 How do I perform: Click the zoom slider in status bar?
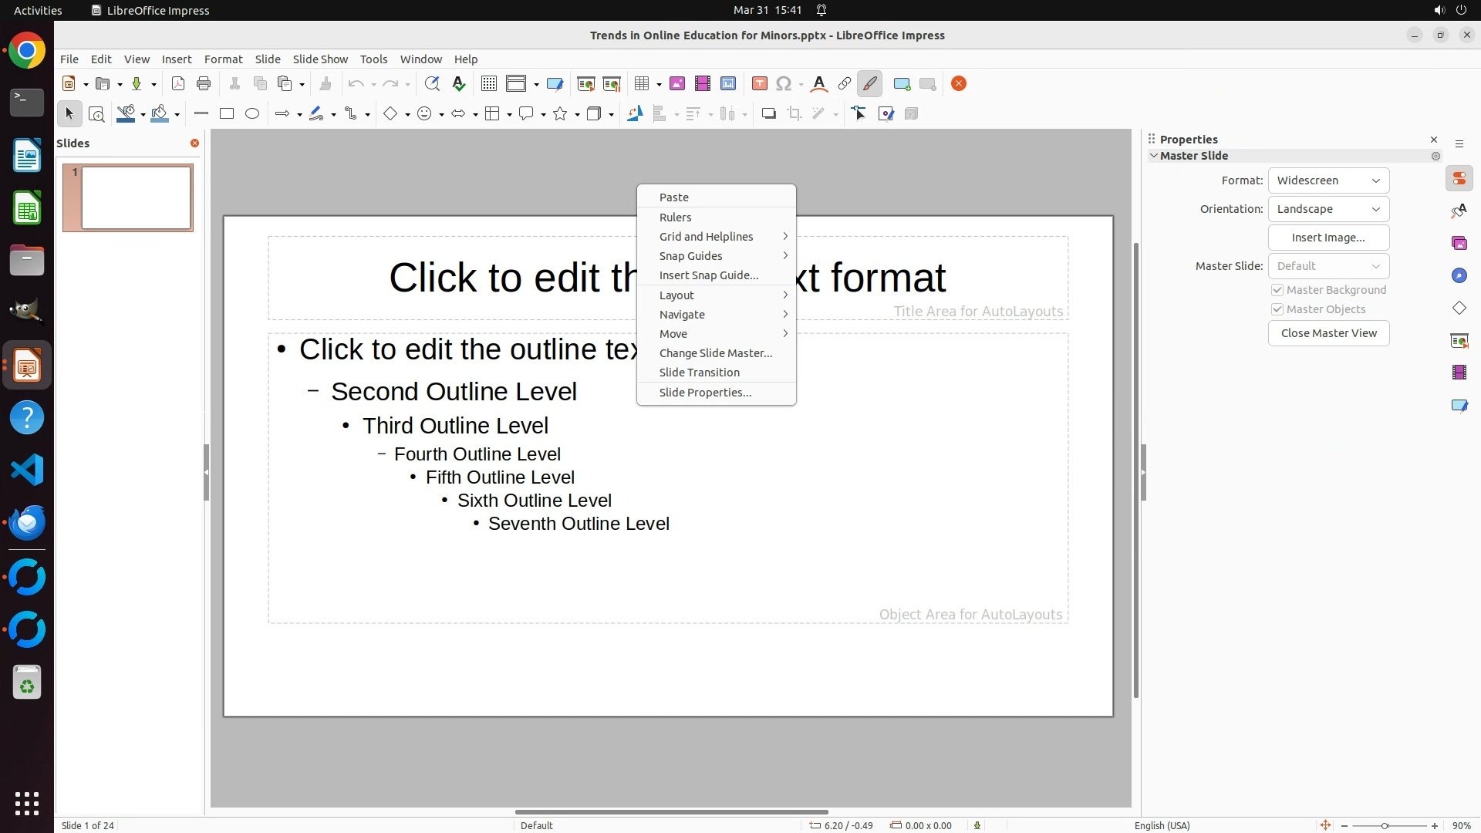(x=1385, y=826)
